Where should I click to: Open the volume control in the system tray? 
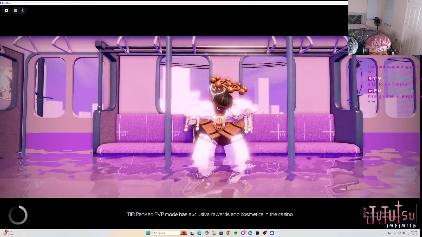[x=404, y=233]
